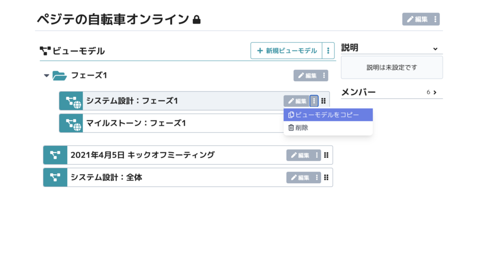Click the 新規ビューモデル button

click(x=287, y=51)
